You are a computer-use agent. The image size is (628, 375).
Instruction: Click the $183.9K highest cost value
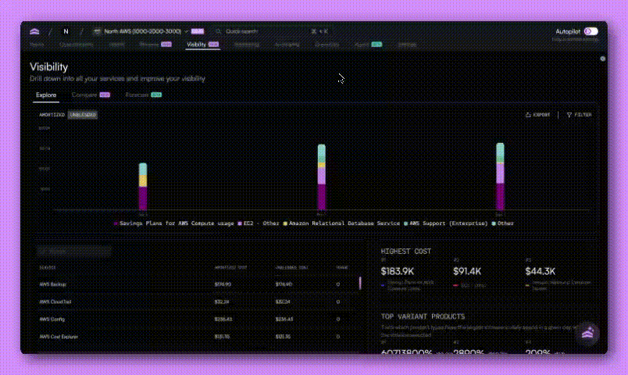click(x=398, y=271)
